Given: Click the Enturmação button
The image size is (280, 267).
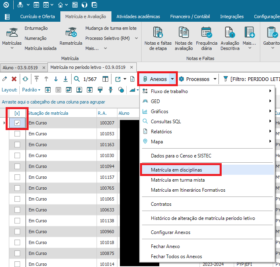Looking at the screenshot, I should pyautogui.click(x=36, y=28).
